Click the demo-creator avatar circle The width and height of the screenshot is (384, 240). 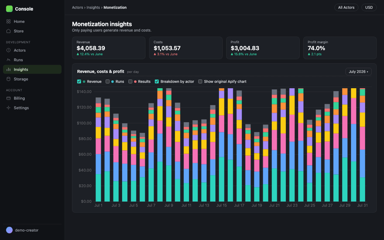[9, 230]
